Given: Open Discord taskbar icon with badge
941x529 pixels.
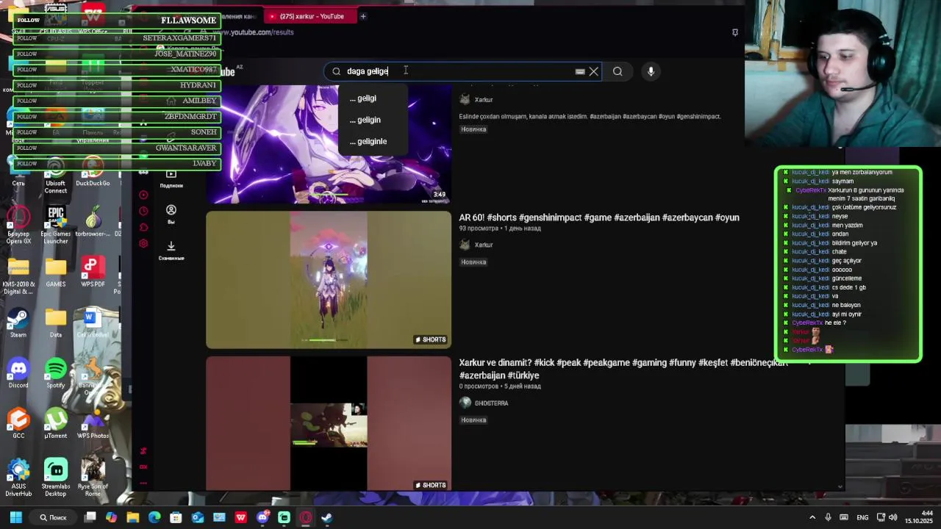Looking at the screenshot, I should [262, 517].
